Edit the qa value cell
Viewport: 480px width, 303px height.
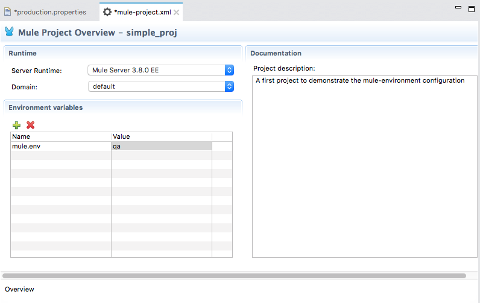point(162,146)
